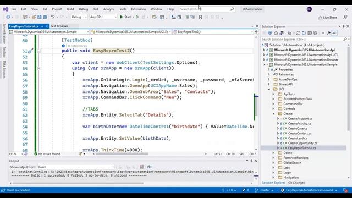Screen dimensions: 352x198
Task: Click the Solution Explorer Home icon
Action: click(276, 33)
